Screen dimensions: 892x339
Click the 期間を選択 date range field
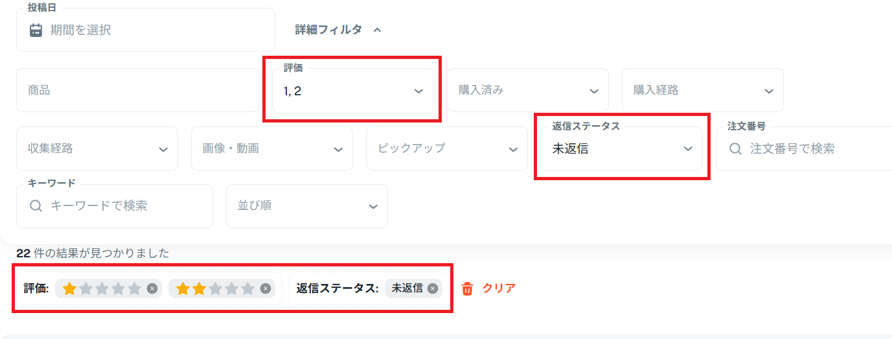tap(146, 30)
